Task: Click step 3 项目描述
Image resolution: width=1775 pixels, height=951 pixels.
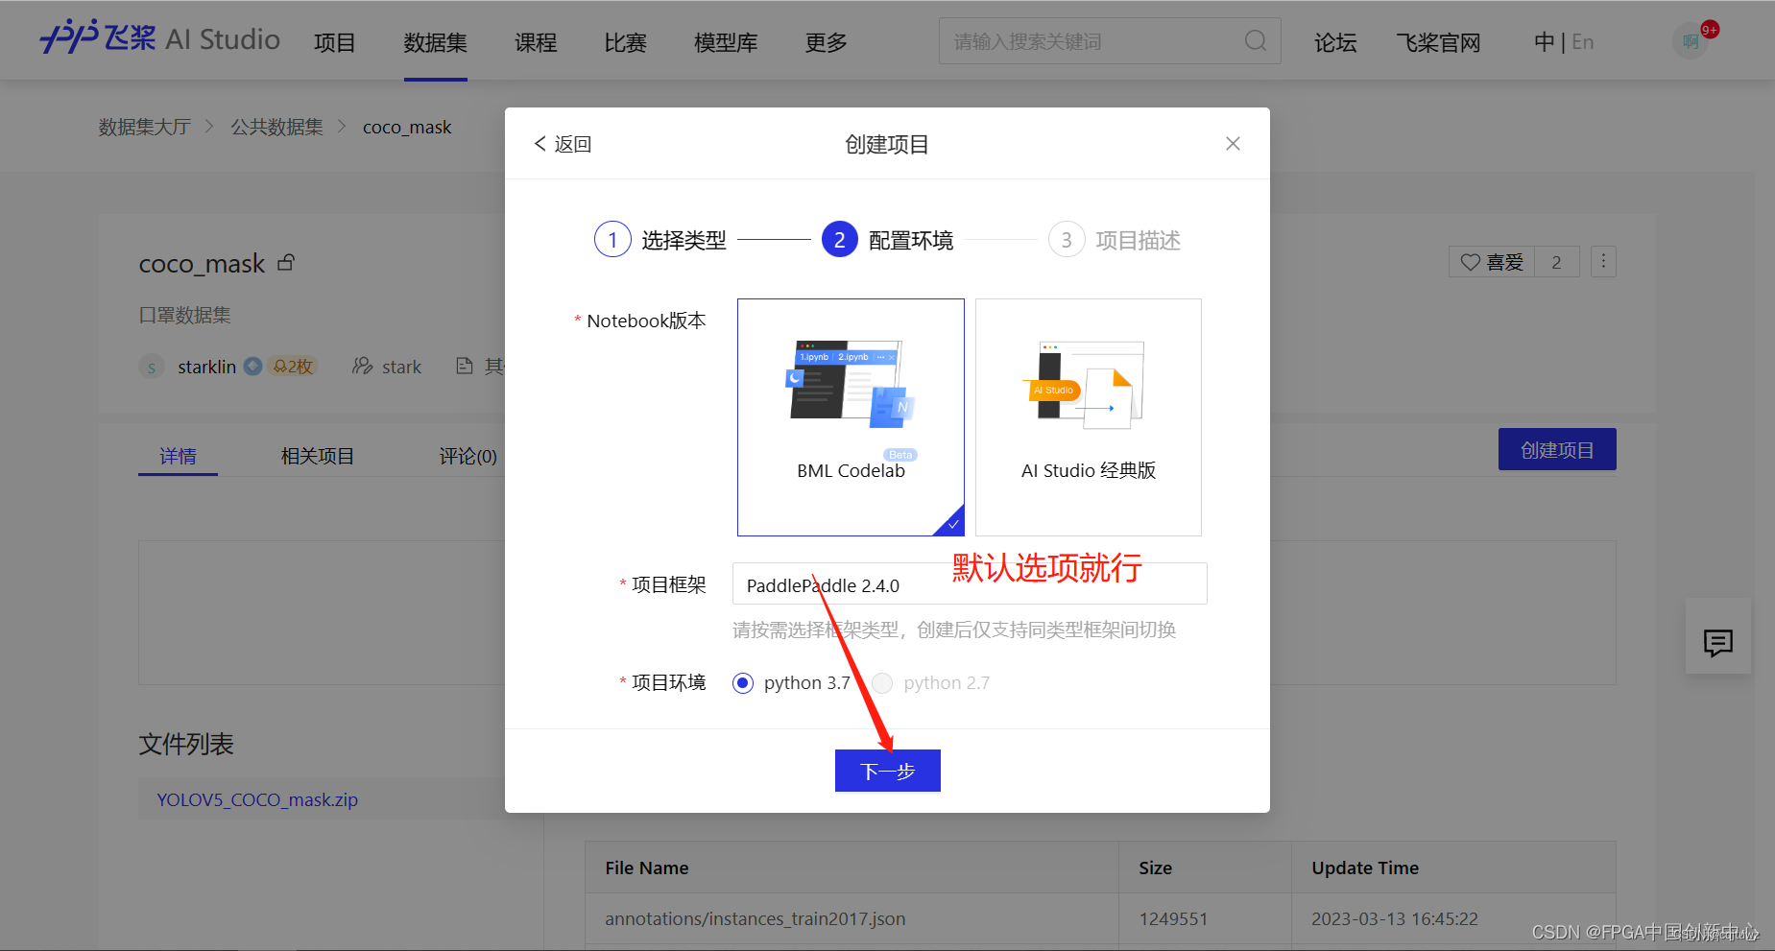Action: point(1115,240)
